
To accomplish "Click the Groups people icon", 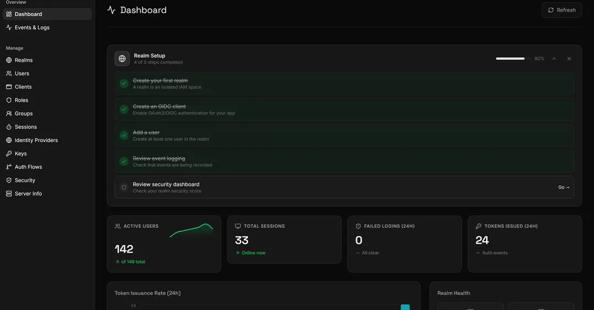I will tap(9, 114).
